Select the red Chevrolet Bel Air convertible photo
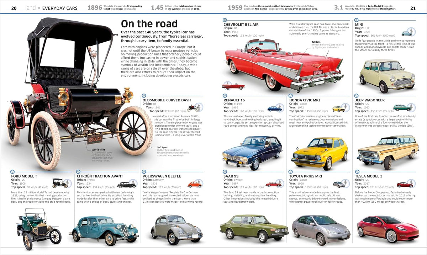427x255 pixels. pyautogui.click(x=283, y=66)
